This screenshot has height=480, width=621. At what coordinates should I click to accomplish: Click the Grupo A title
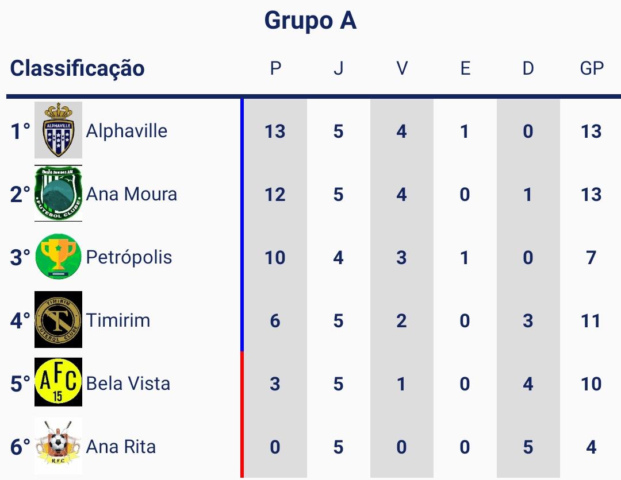click(310, 21)
